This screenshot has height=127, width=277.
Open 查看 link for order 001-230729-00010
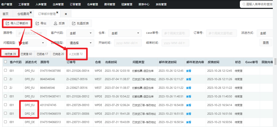[x=189, y=105]
